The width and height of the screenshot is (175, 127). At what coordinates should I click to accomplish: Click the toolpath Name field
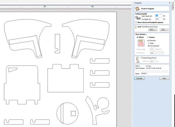(155, 73)
